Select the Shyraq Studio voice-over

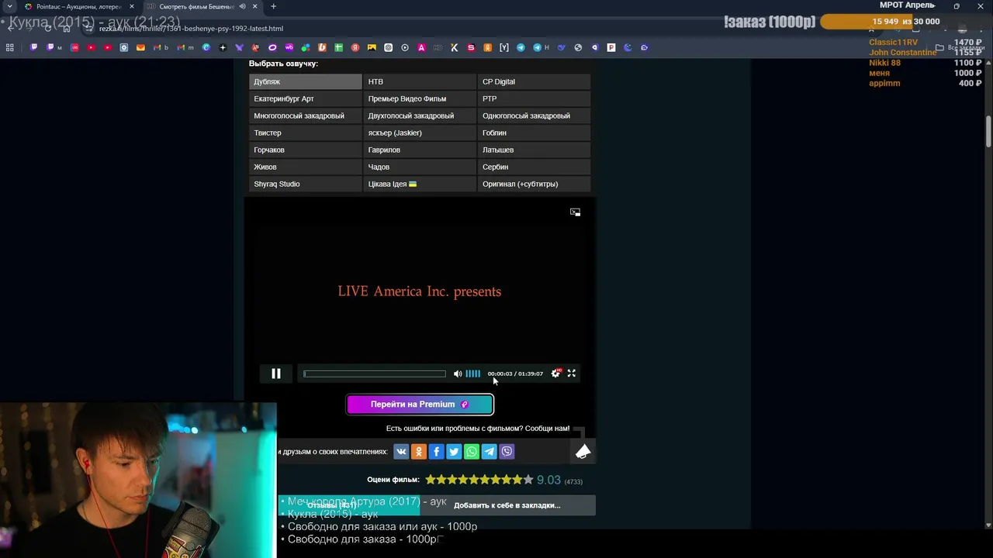[305, 184]
